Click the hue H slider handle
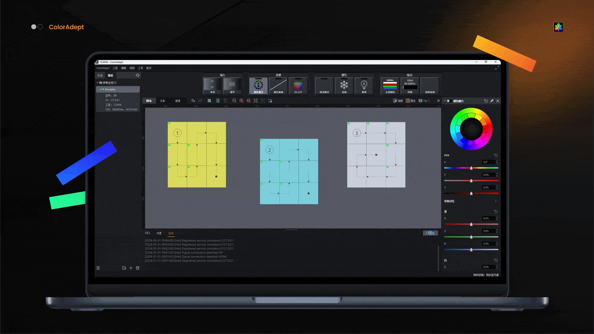 point(471,168)
